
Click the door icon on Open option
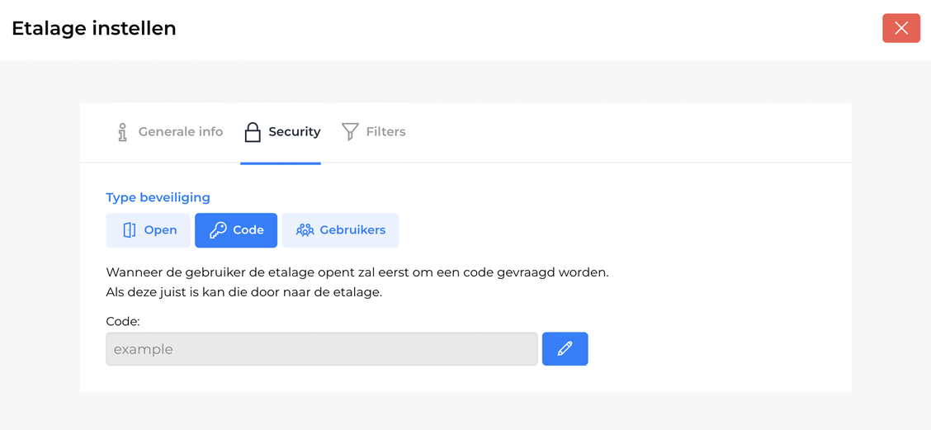click(x=130, y=230)
